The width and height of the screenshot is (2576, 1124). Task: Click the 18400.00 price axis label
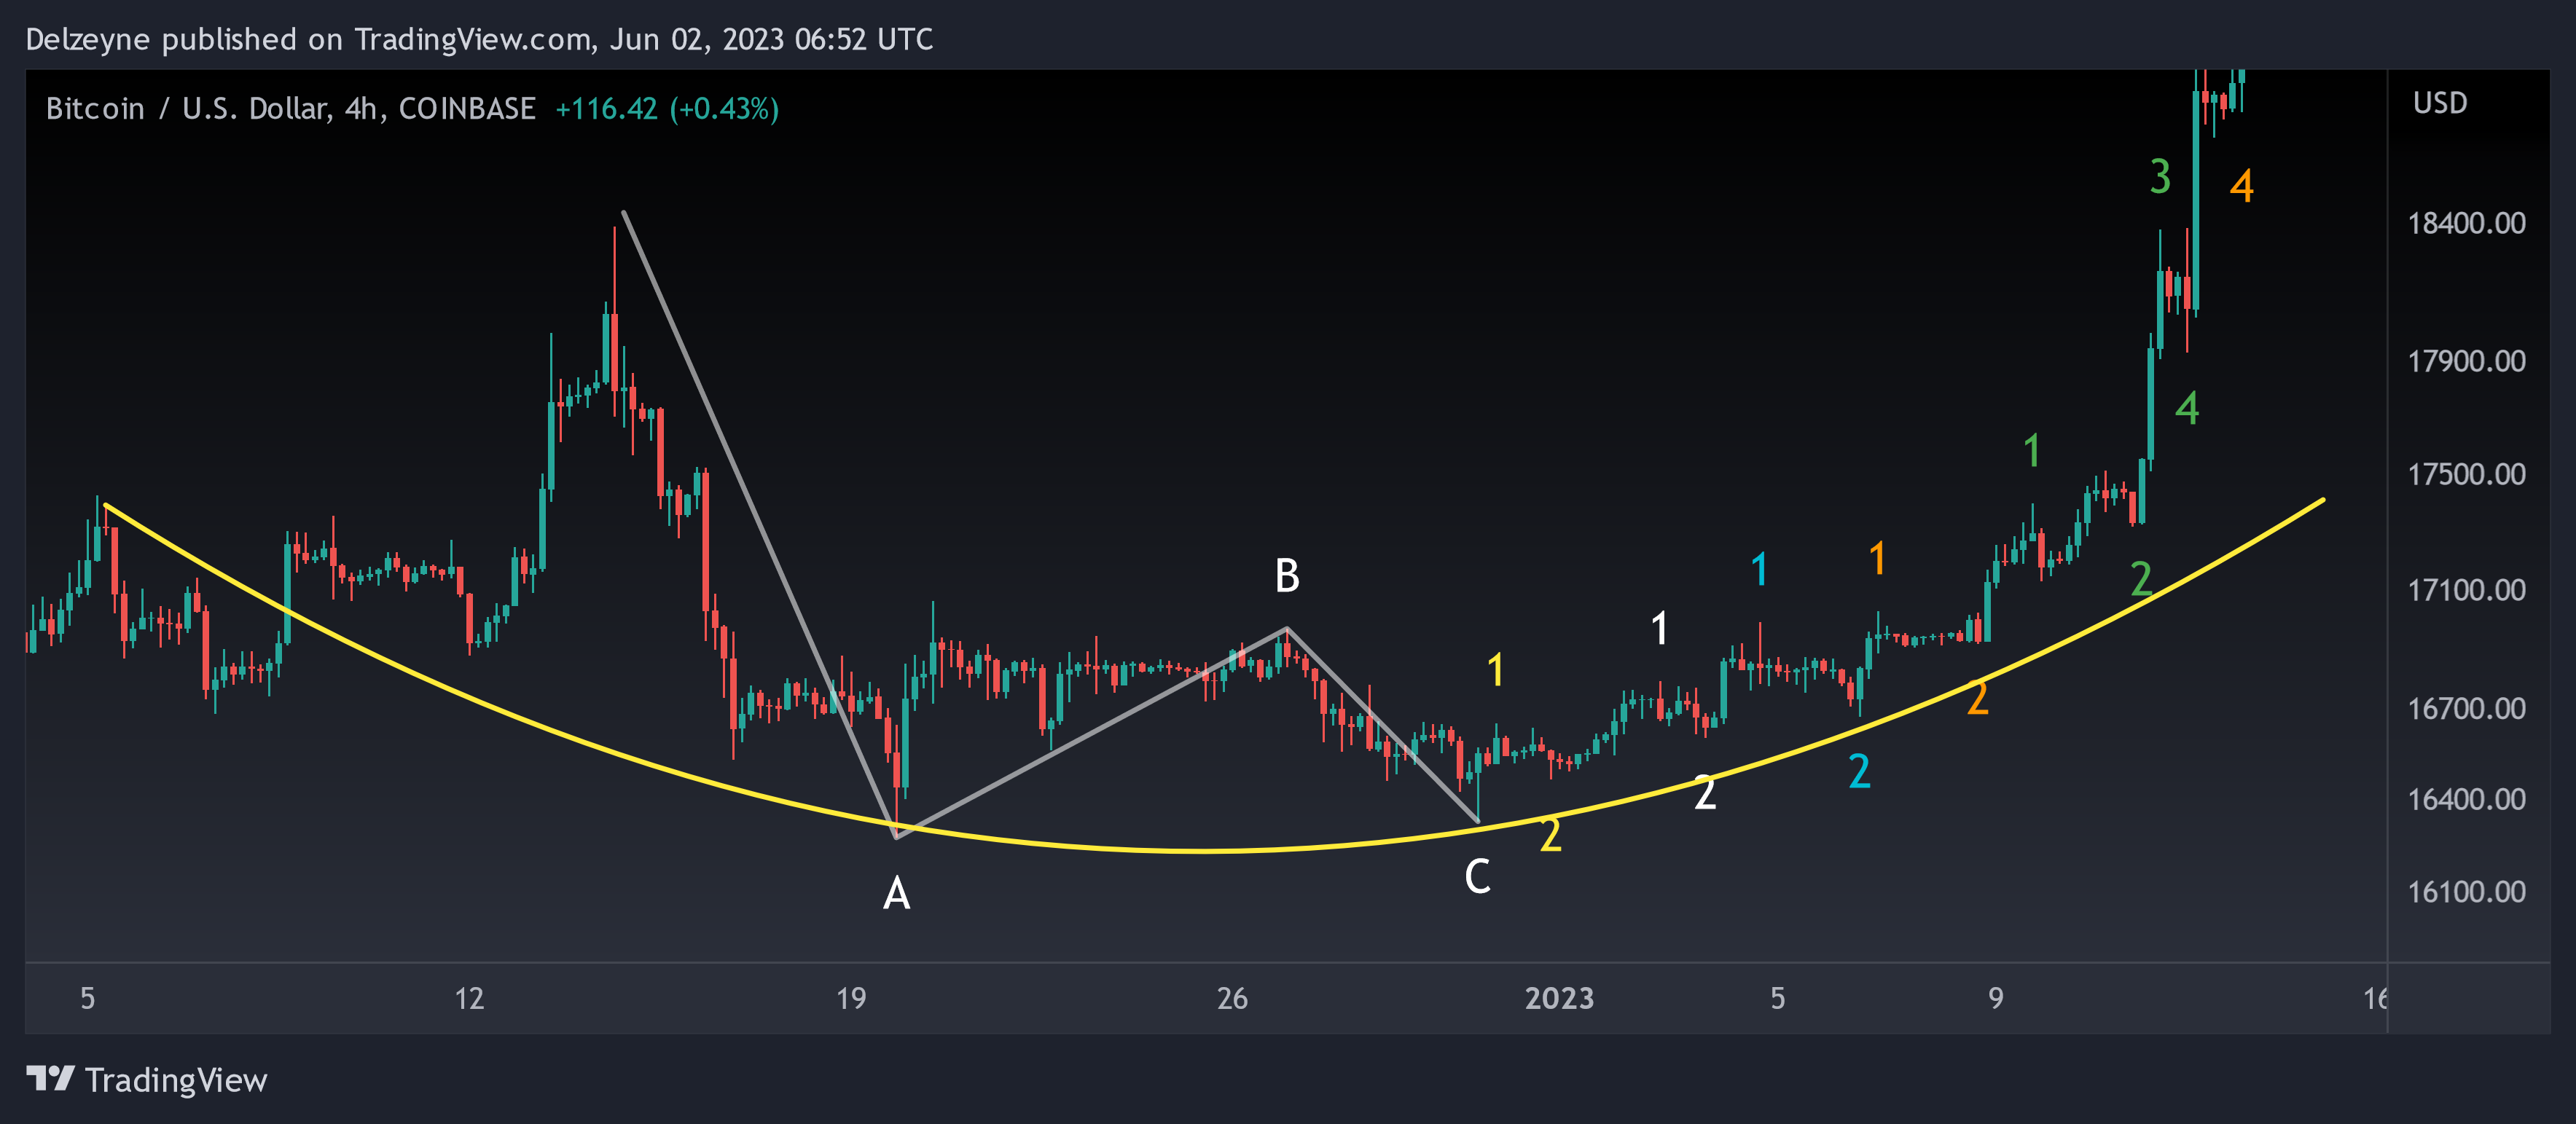(x=2466, y=223)
